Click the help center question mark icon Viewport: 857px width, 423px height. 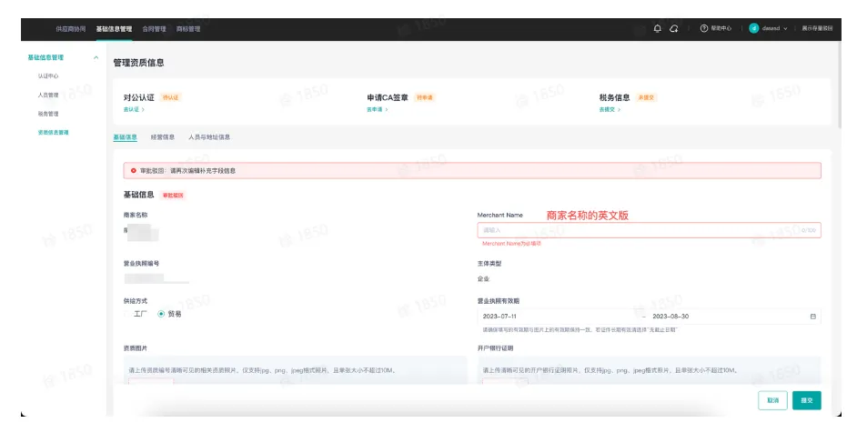pyautogui.click(x=704, y=28)
